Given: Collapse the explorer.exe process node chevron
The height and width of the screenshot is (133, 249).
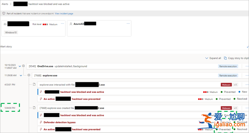Looking at the screenshot, I should [21, 75].
